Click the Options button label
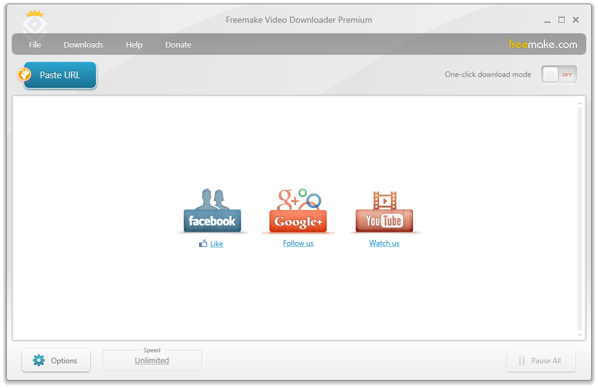The height and width of the screenshot is (388, 598). pos(64,360)
